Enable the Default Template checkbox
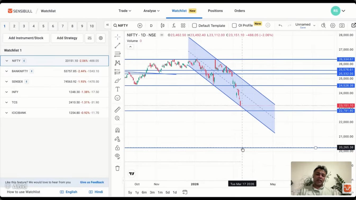 click(194, 26)
